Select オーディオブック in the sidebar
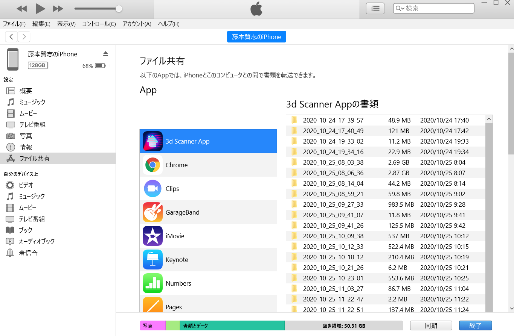The height and width of the screenshot is (336, 514). tap(58, 242)
